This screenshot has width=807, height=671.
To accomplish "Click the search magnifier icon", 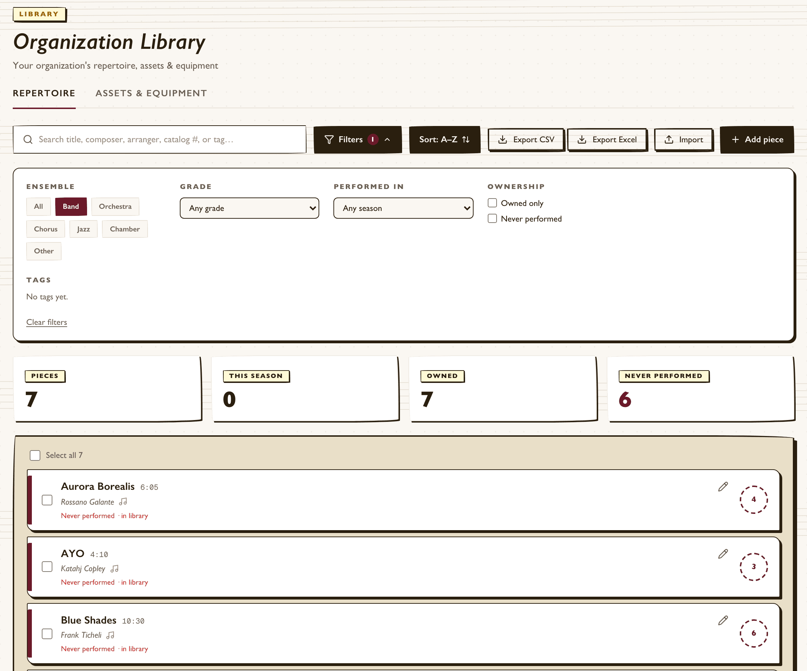I will 28,139.
